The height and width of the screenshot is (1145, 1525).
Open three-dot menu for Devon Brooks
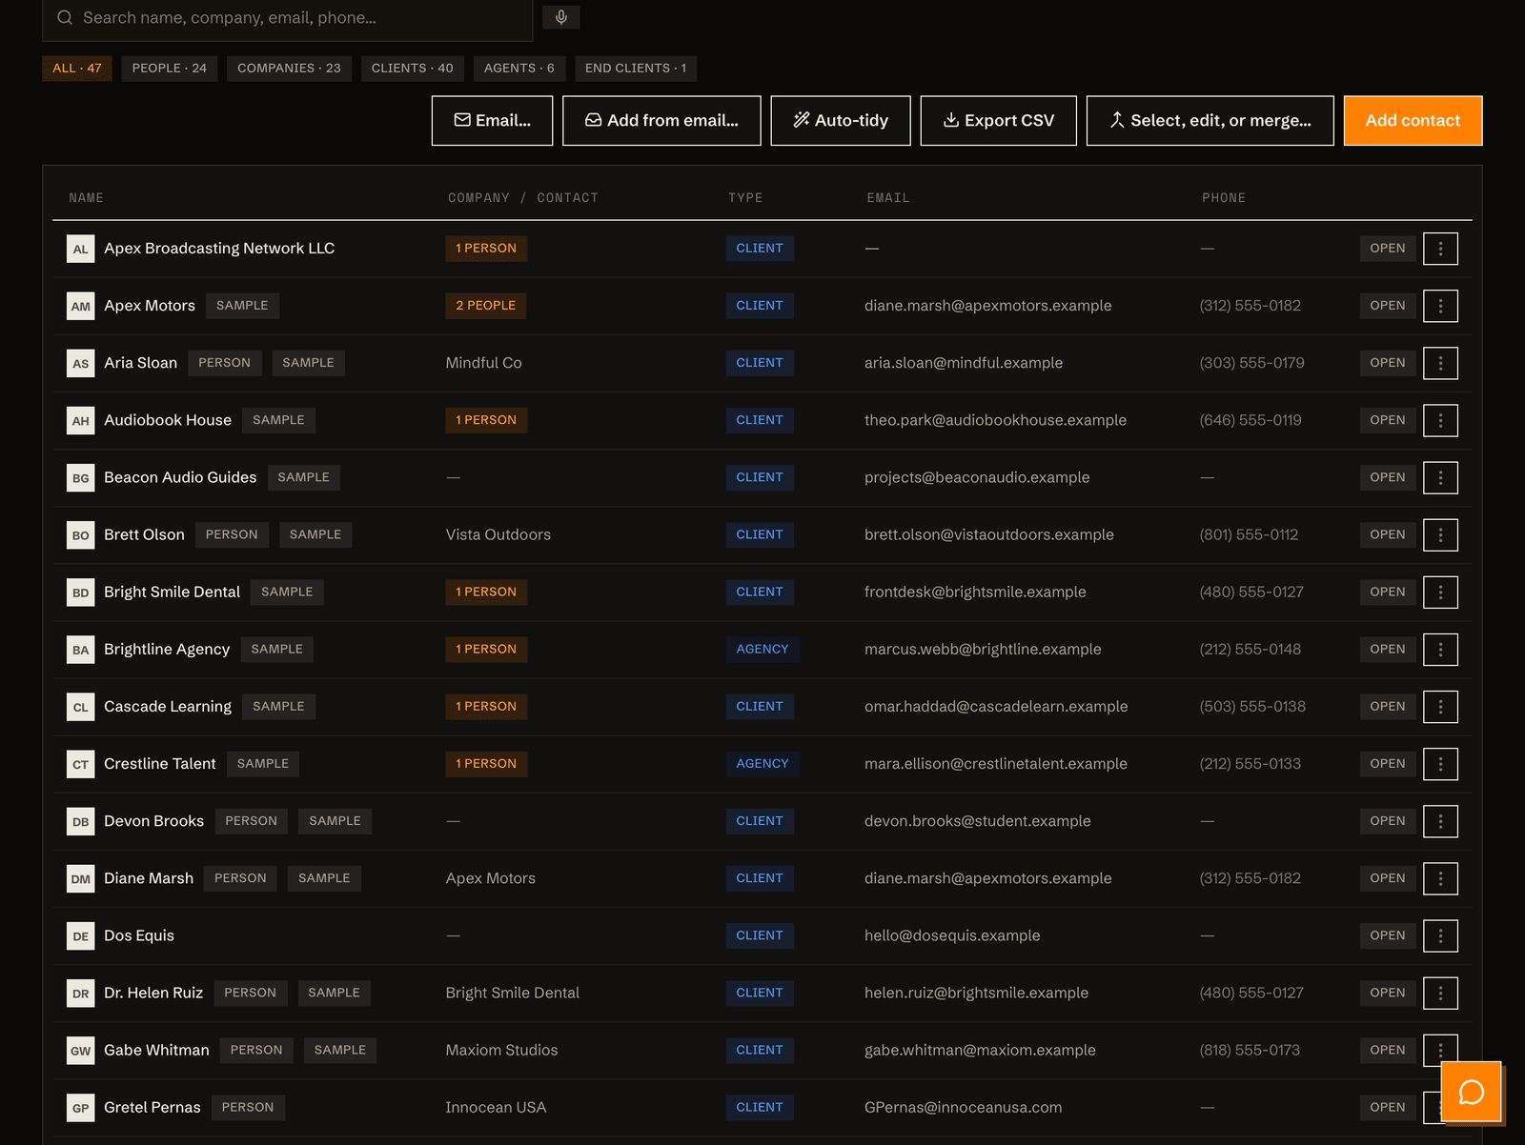[x=1440, y=820]
